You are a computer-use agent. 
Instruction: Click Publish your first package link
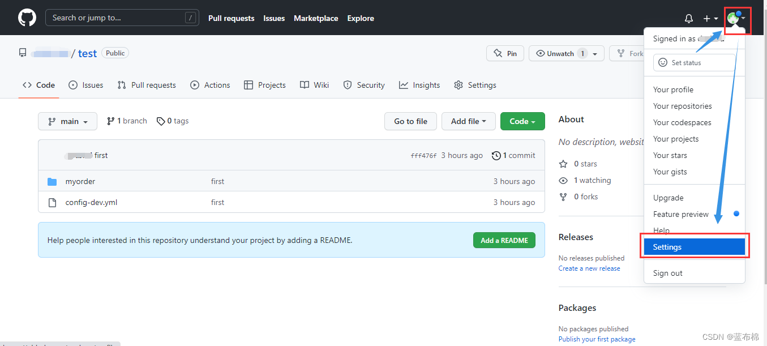(x=597, y=339)
